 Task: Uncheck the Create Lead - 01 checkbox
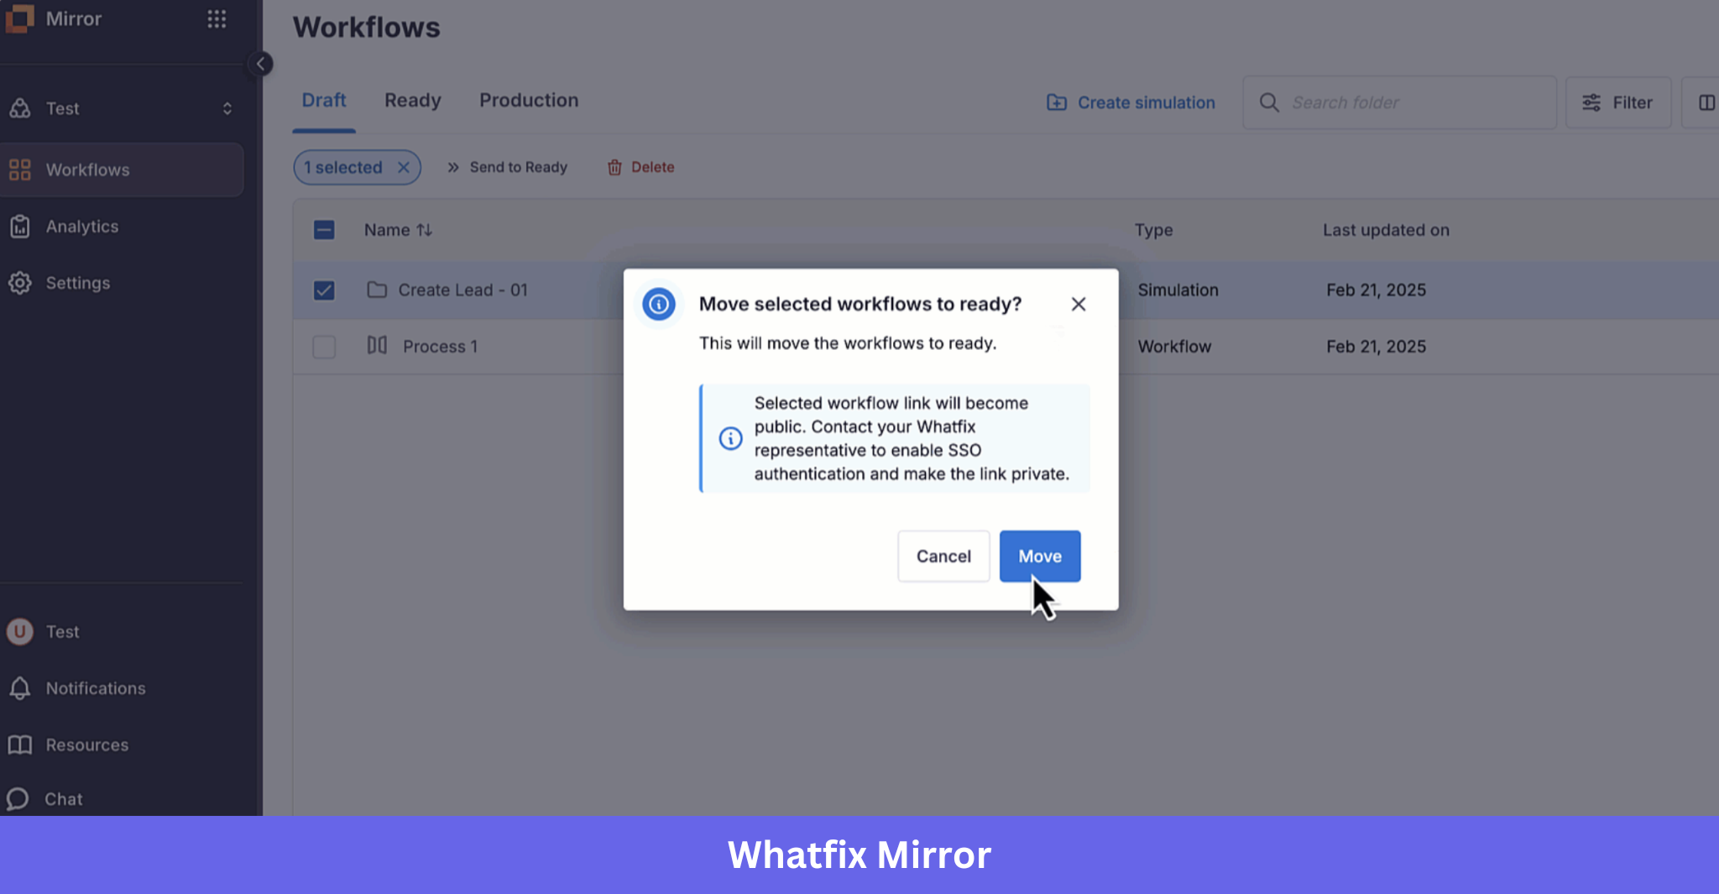coord(324,290)
